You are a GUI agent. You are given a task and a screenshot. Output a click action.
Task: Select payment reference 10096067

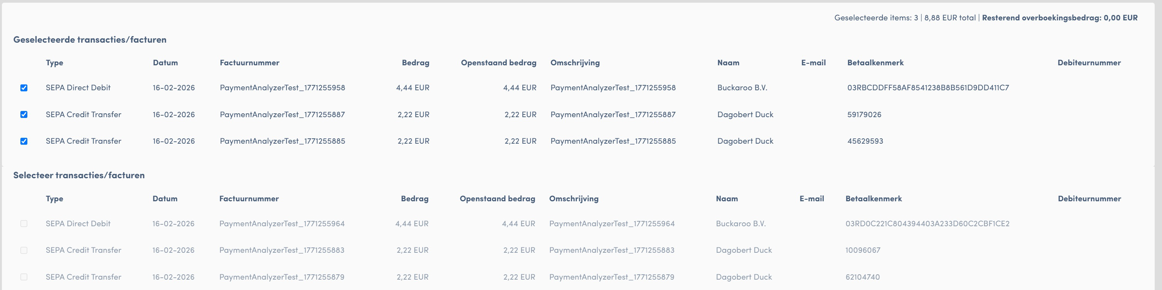tap(863, 250)
